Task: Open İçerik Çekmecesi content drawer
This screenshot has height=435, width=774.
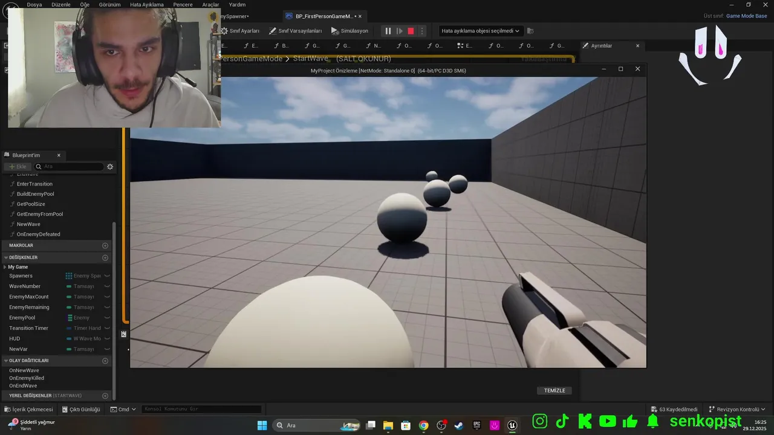Action: point(28,409)
